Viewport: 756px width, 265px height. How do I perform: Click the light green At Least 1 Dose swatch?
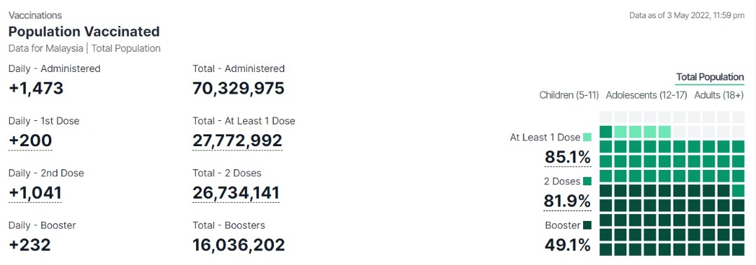[587, 137]
